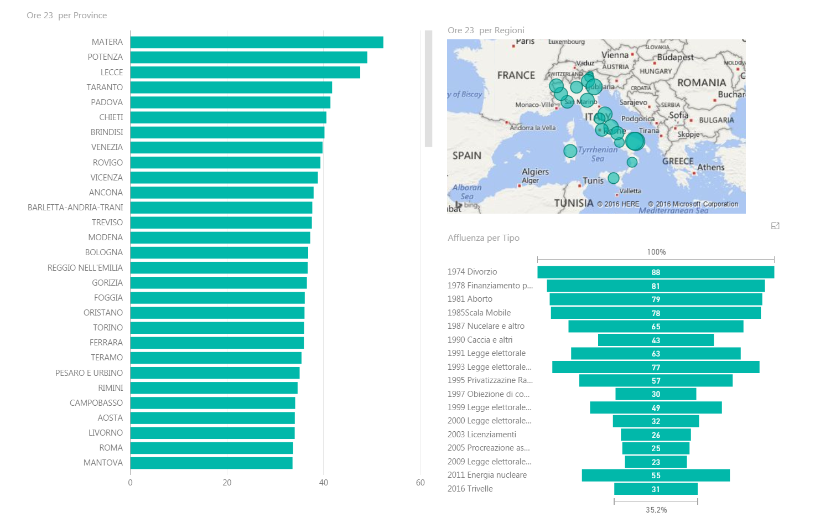
Task: Click the 'Ore 23 per Regioni' map title
Action: pos(486,30)
